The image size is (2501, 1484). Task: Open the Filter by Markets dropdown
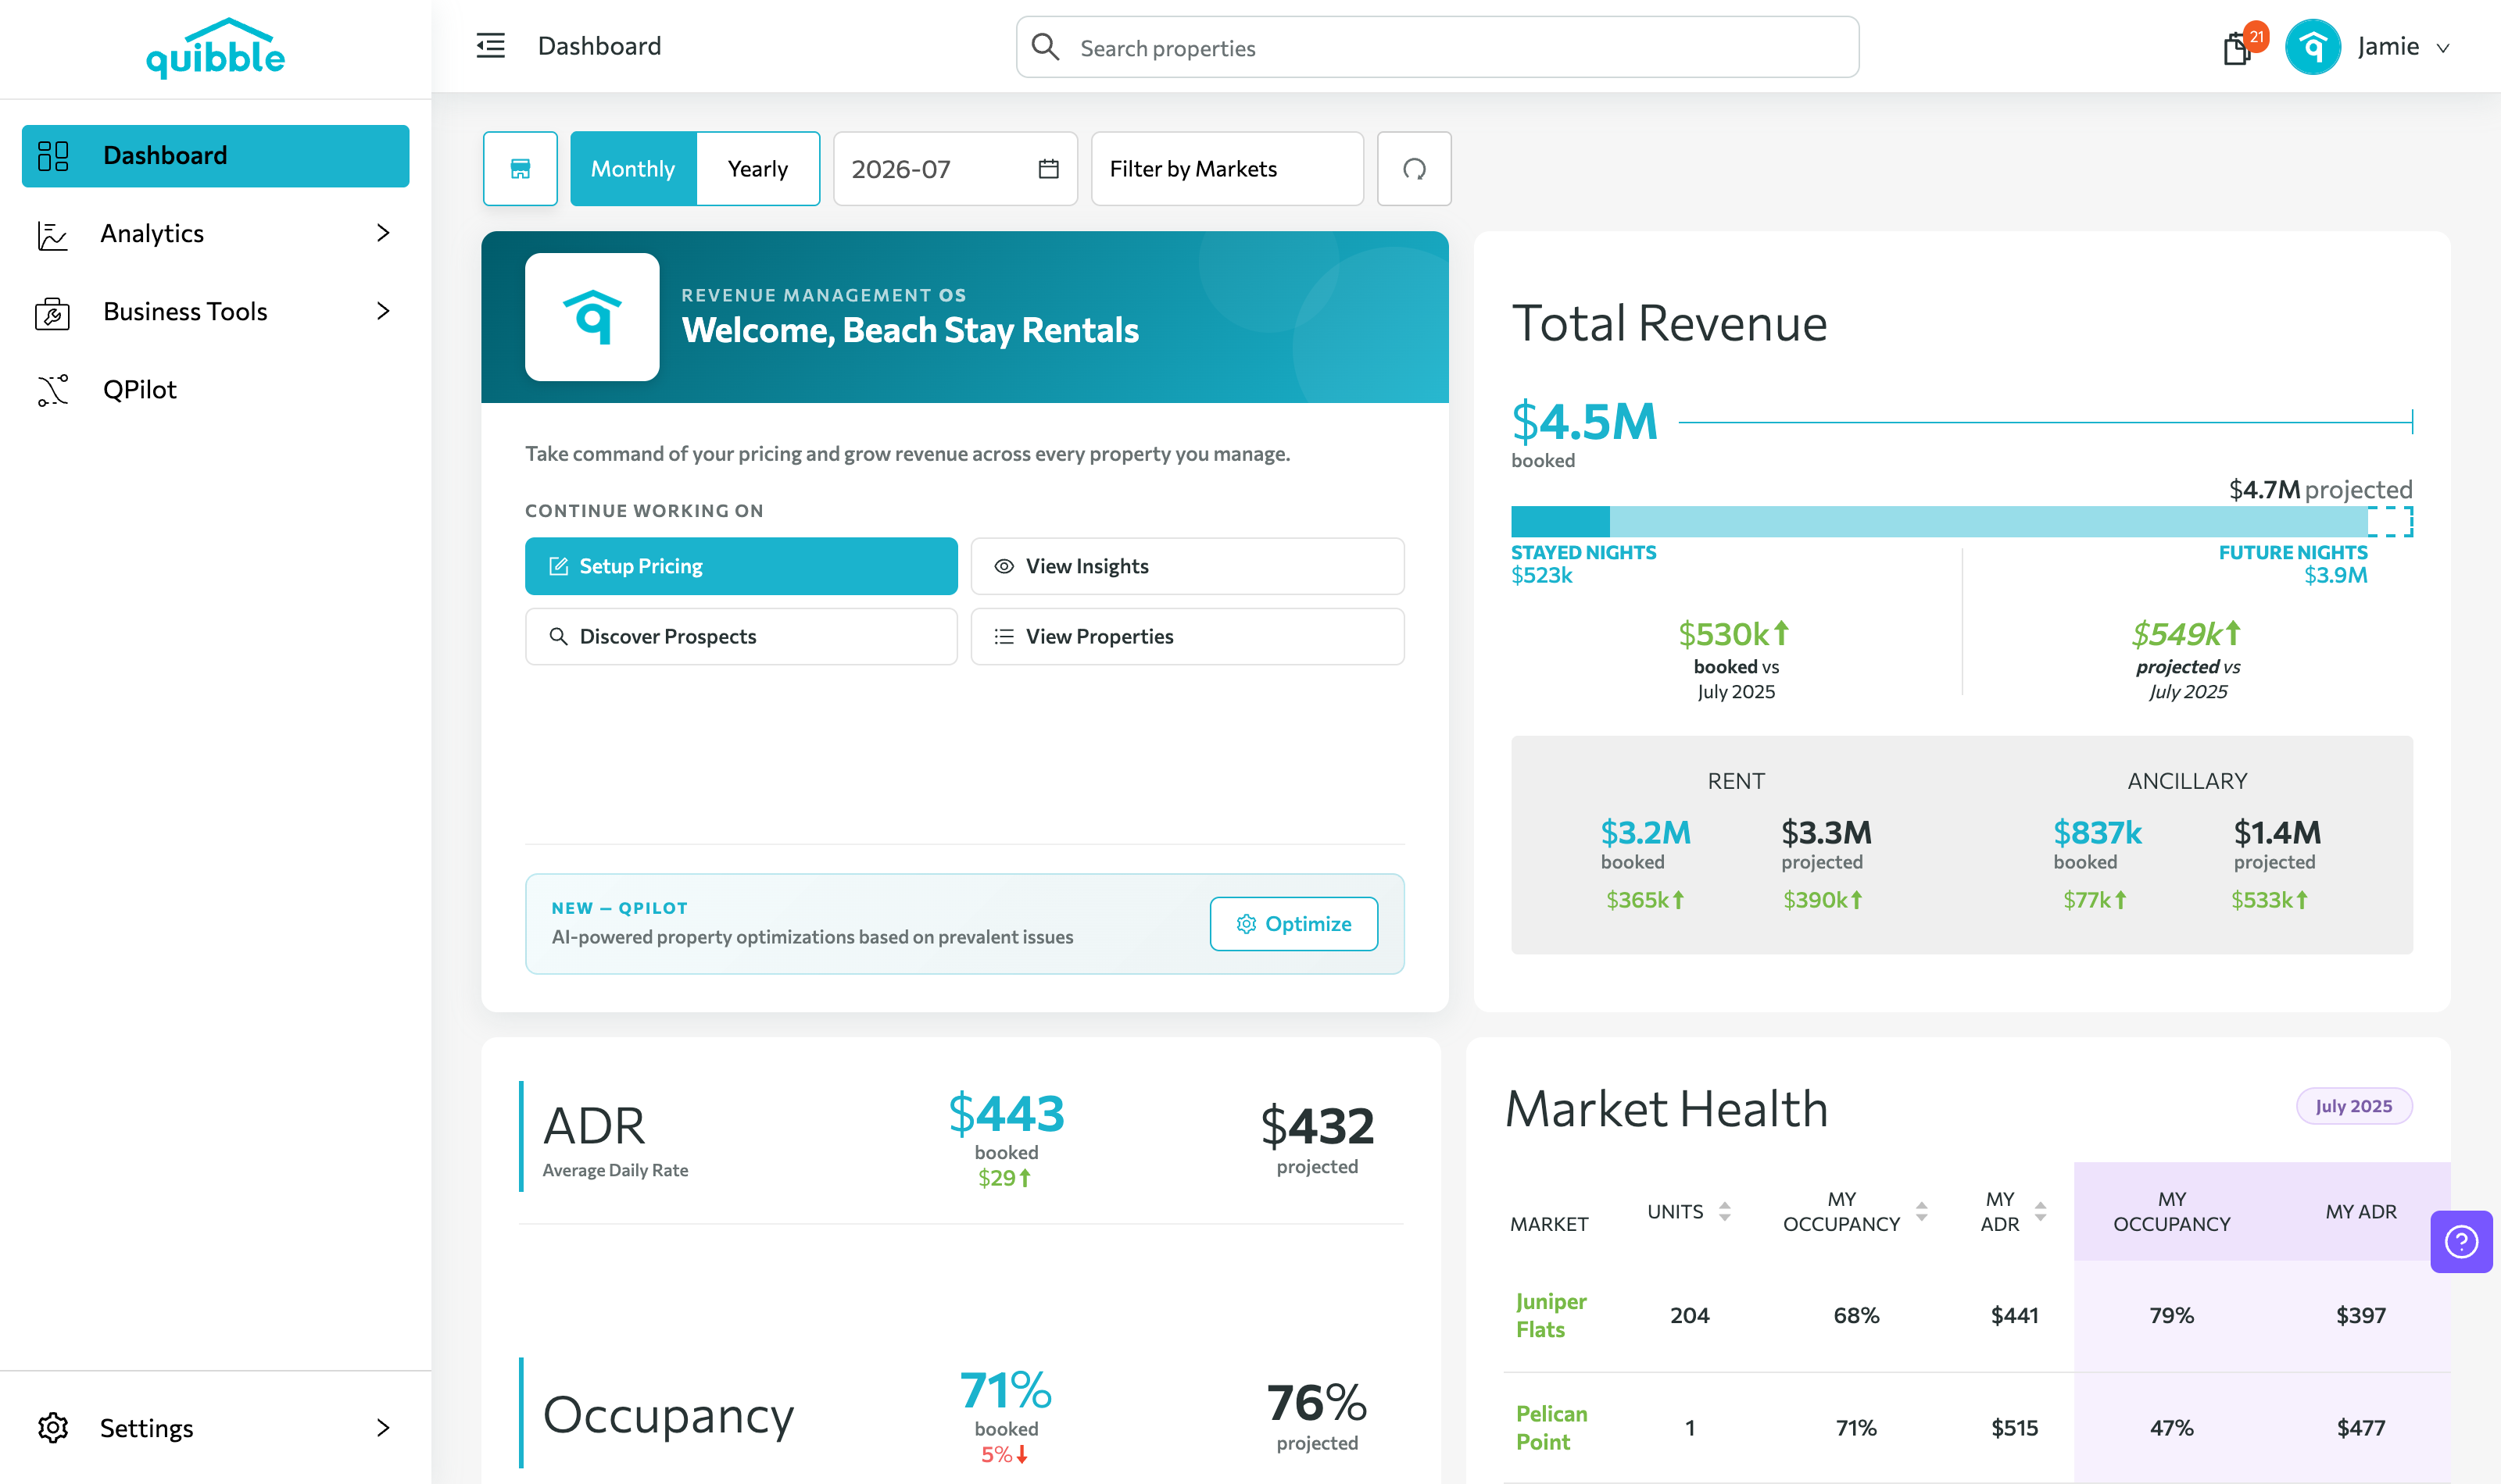[1226, 168]
